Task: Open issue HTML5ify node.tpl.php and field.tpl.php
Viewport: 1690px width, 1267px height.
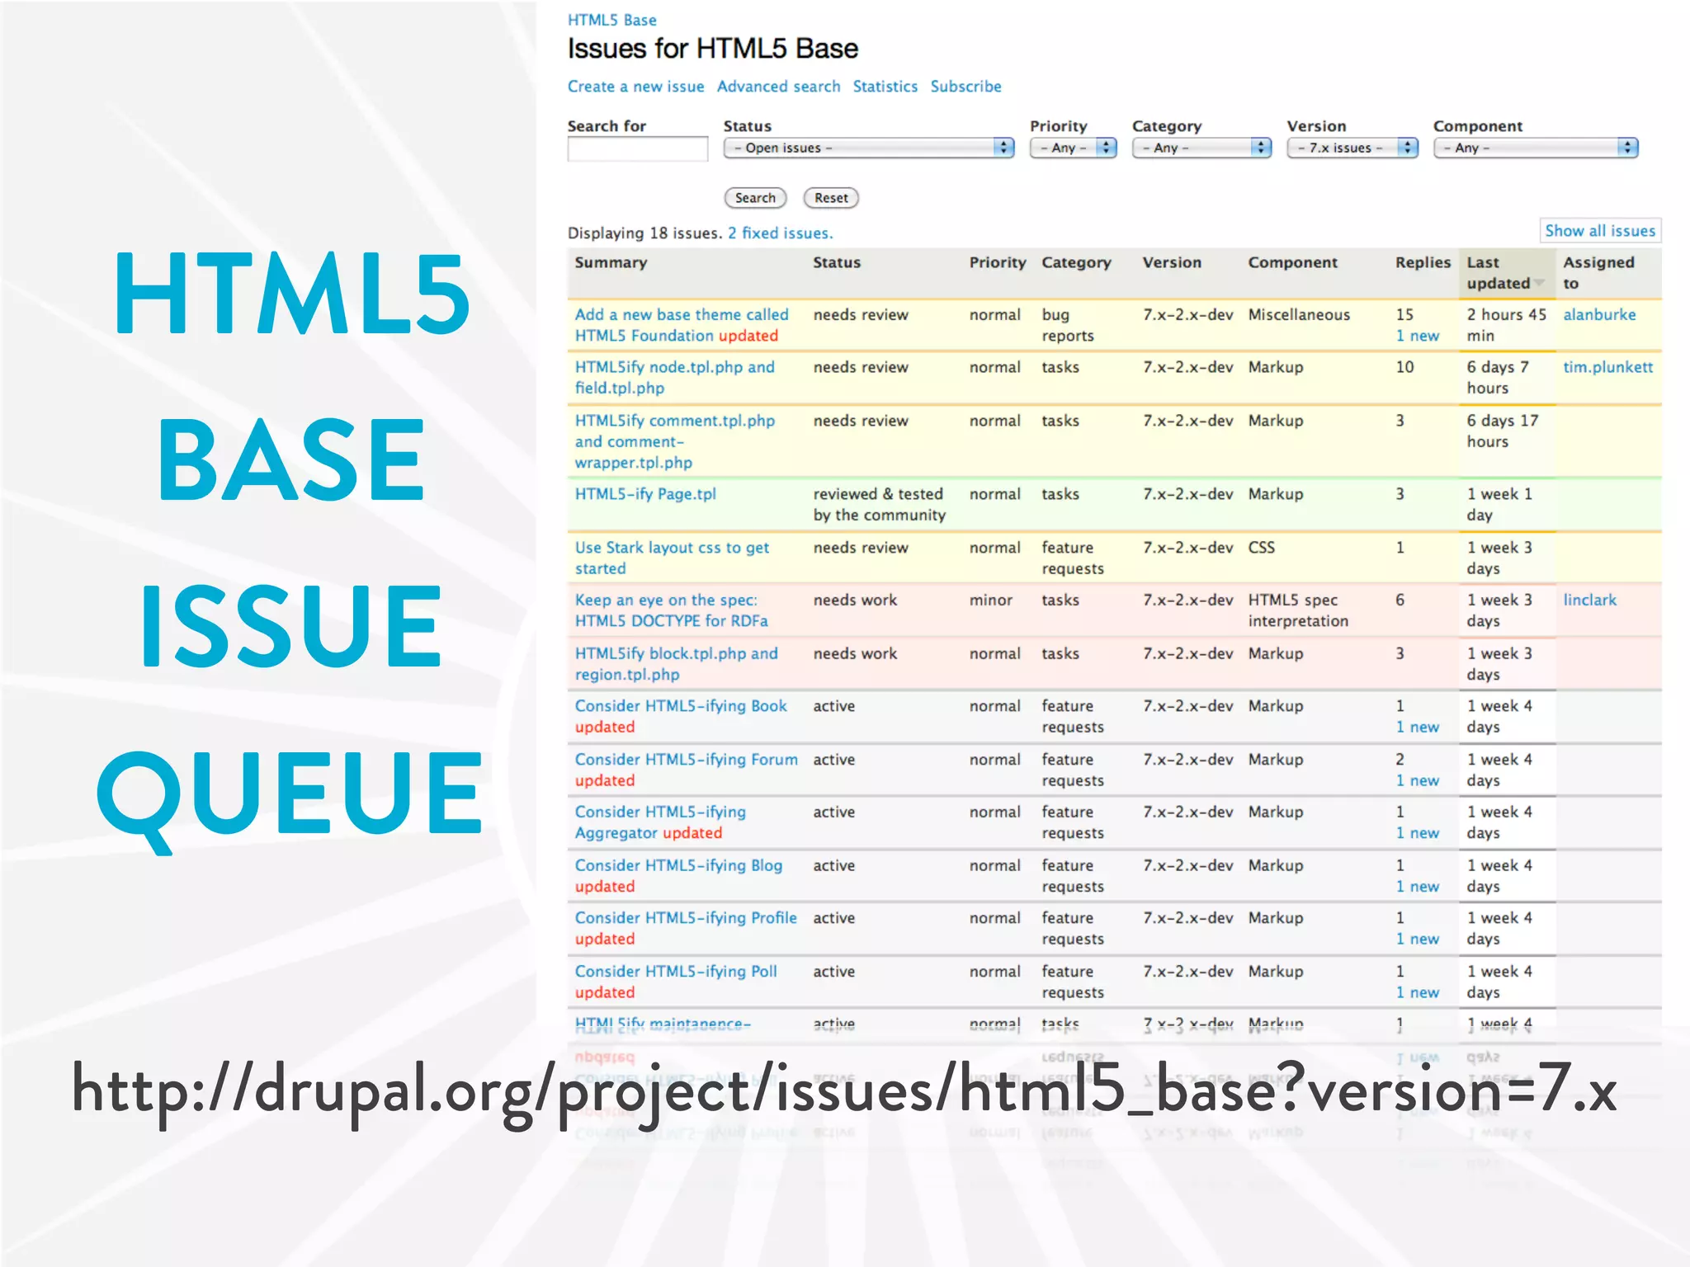Action: point(674,378)
